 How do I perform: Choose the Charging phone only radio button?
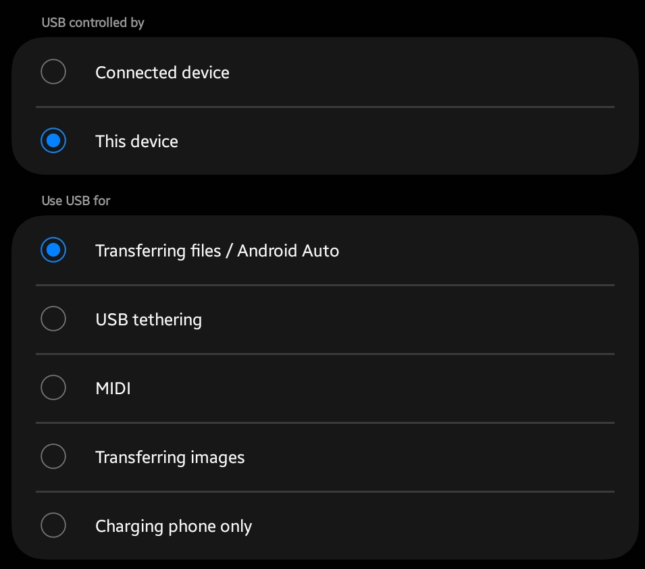[53, 525]
